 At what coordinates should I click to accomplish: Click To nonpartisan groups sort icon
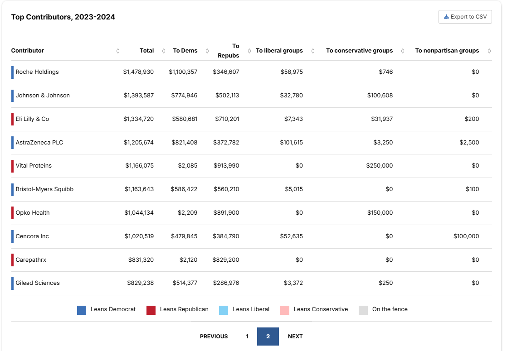point(489,51)
